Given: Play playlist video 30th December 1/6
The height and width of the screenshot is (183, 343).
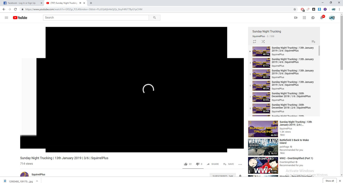Looking at the screenshot, I should [x=283, y=97].
